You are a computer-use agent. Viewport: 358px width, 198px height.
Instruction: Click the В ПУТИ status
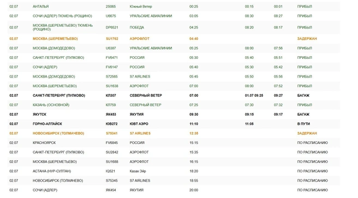click(303, 124)
